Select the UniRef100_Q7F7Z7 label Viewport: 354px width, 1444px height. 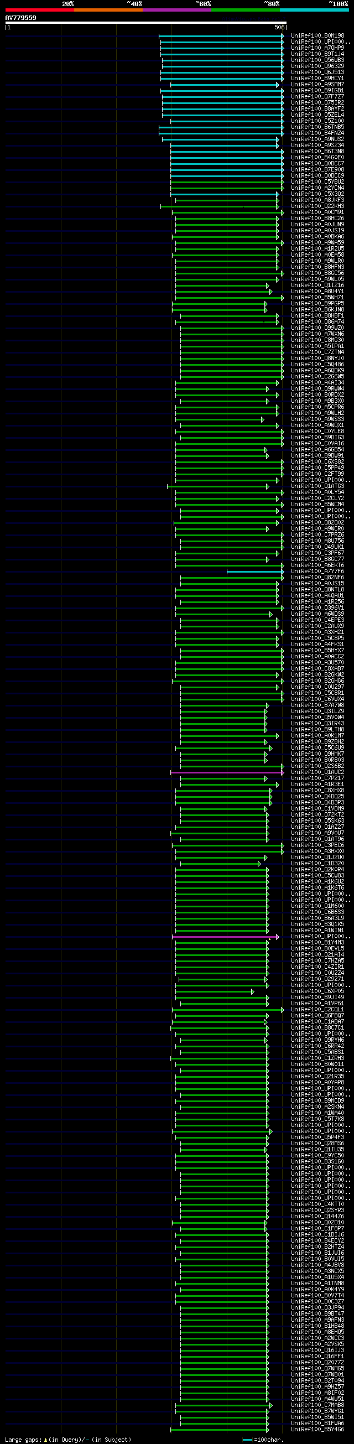click(317, 96)
